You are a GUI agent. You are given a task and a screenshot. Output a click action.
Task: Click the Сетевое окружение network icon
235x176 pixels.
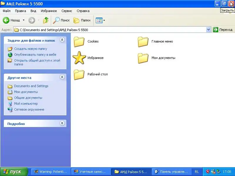pos(10,109)
